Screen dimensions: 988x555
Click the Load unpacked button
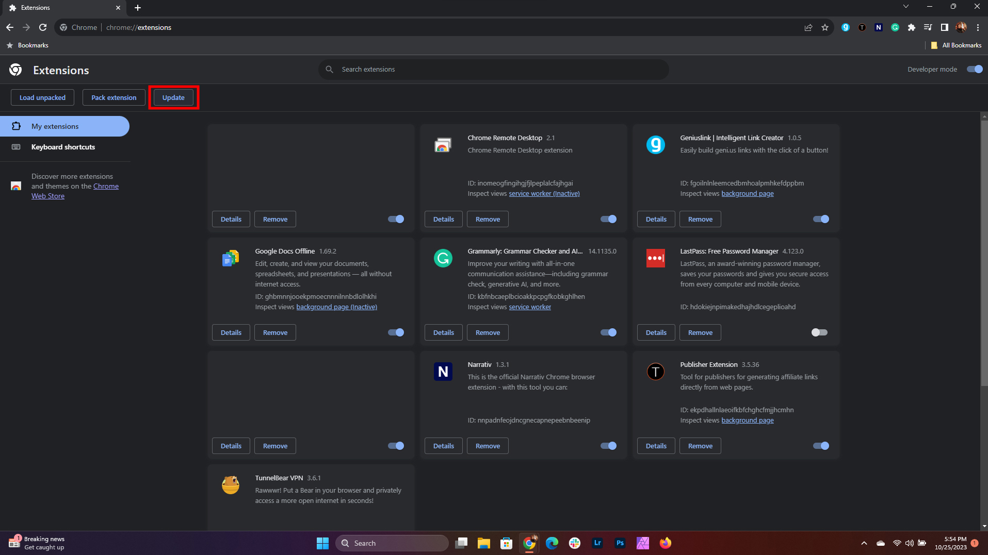(x=42, y=98)
